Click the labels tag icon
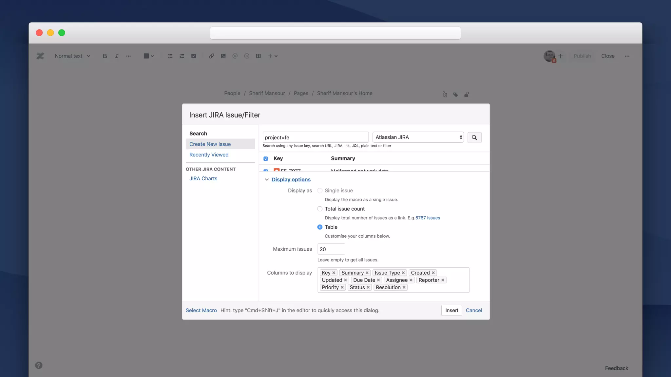The height and width of the screenshot is (377, 671). [455, 94]
